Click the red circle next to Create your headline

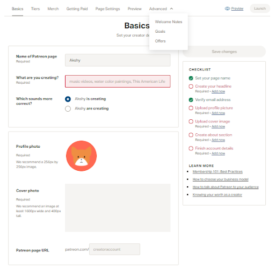pos(191,86)
